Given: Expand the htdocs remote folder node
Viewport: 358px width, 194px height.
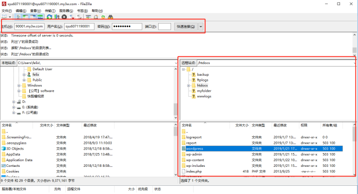Looking at the screenshot, I should click(x=189, y=85).
